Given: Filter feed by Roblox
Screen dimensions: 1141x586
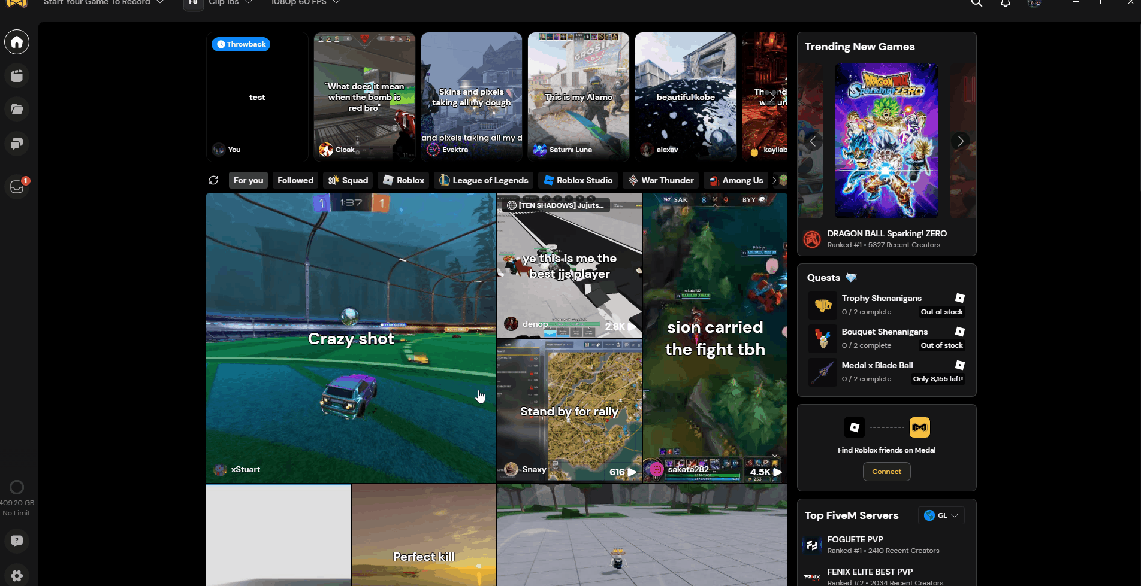Looking at the screenshot, I should click(x=403, y=180).
